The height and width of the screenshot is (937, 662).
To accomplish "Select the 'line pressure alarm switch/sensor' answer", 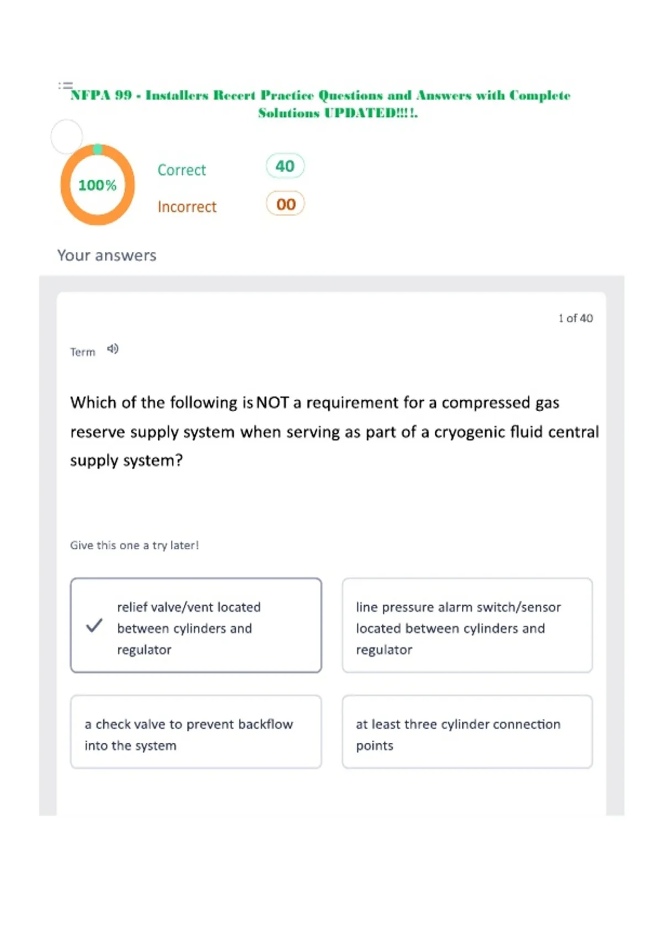I will click(467, 626).
